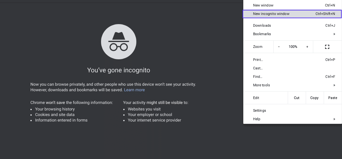Viewport: 342px width, 159px height.
Task: Expand the Bookmarks submenu arrow
Action: [334, 34]
